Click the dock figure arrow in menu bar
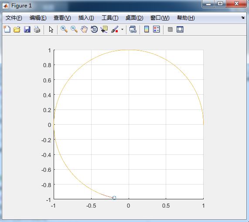Screen dimensions: 249x222 pos(242,17)
